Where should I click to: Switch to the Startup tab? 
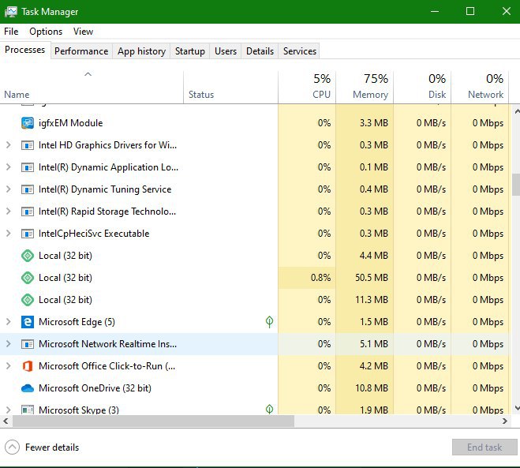click(x=189, y=51)
